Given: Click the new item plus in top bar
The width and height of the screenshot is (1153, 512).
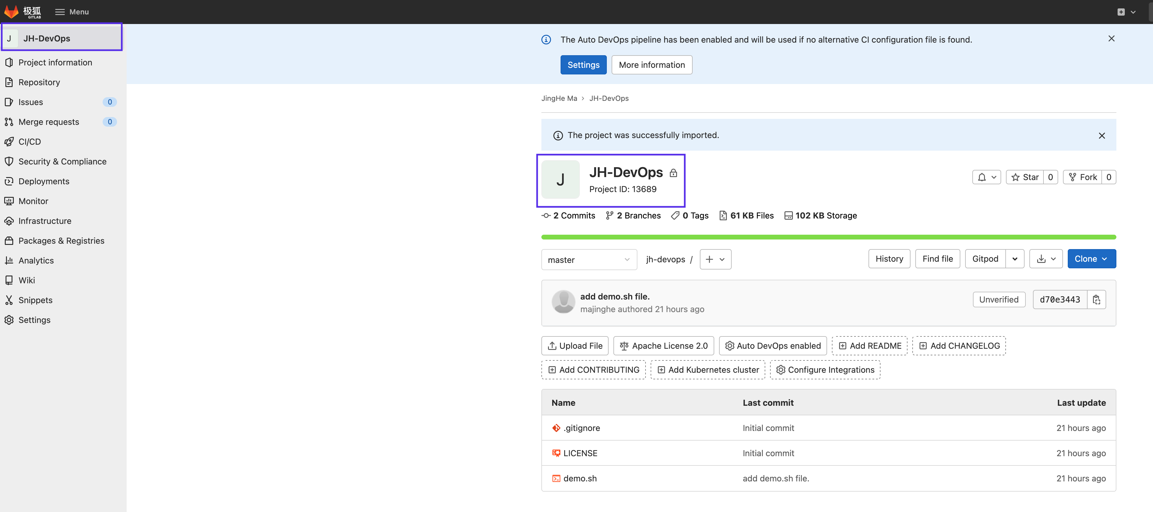Looking at the screenshot, I should (x=1121, y=12).
